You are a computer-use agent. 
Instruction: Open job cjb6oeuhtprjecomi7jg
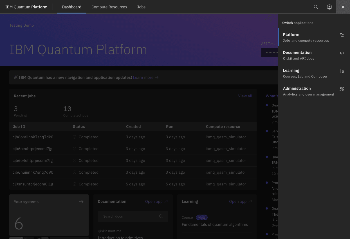(x=32, y=149)
